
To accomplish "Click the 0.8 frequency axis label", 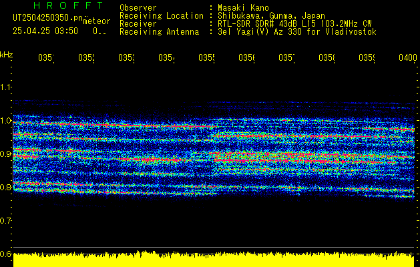I will (x=5, y=187).
